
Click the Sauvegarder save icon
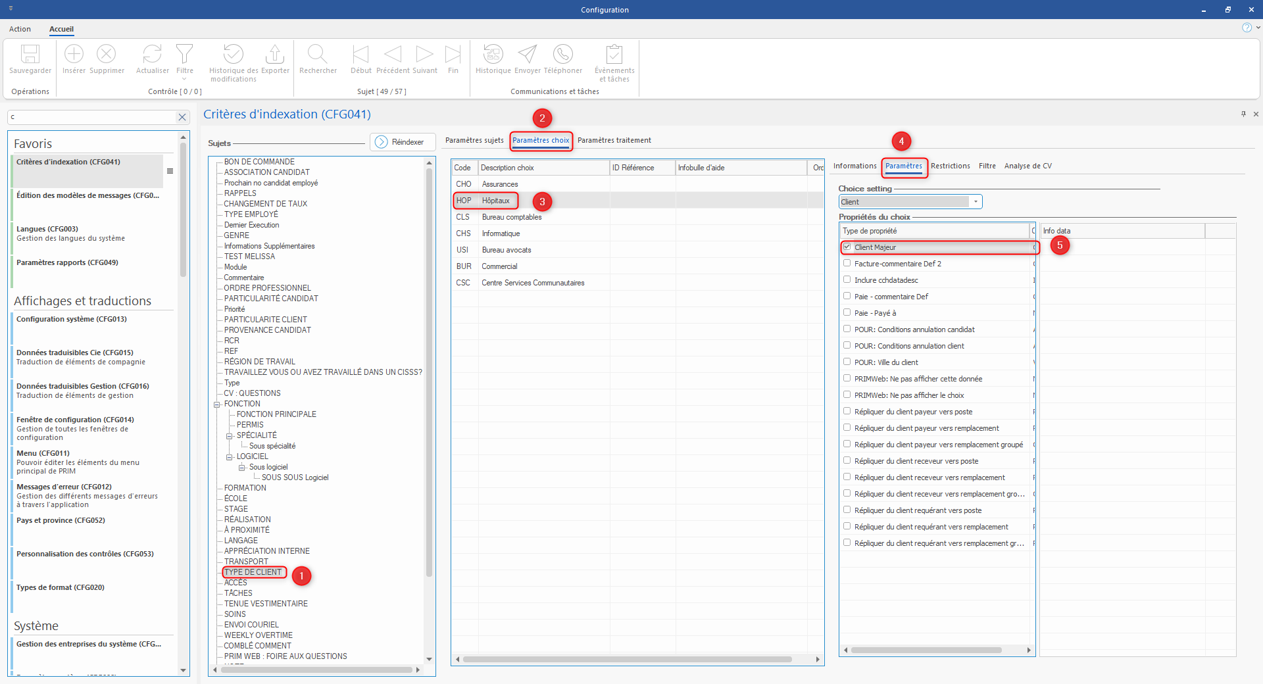[30, 55]
